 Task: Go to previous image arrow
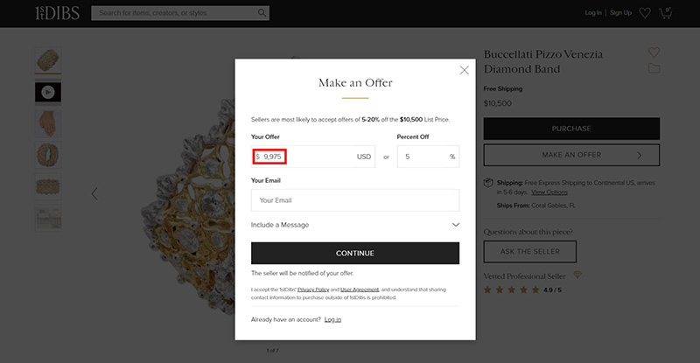coord(94,194)
